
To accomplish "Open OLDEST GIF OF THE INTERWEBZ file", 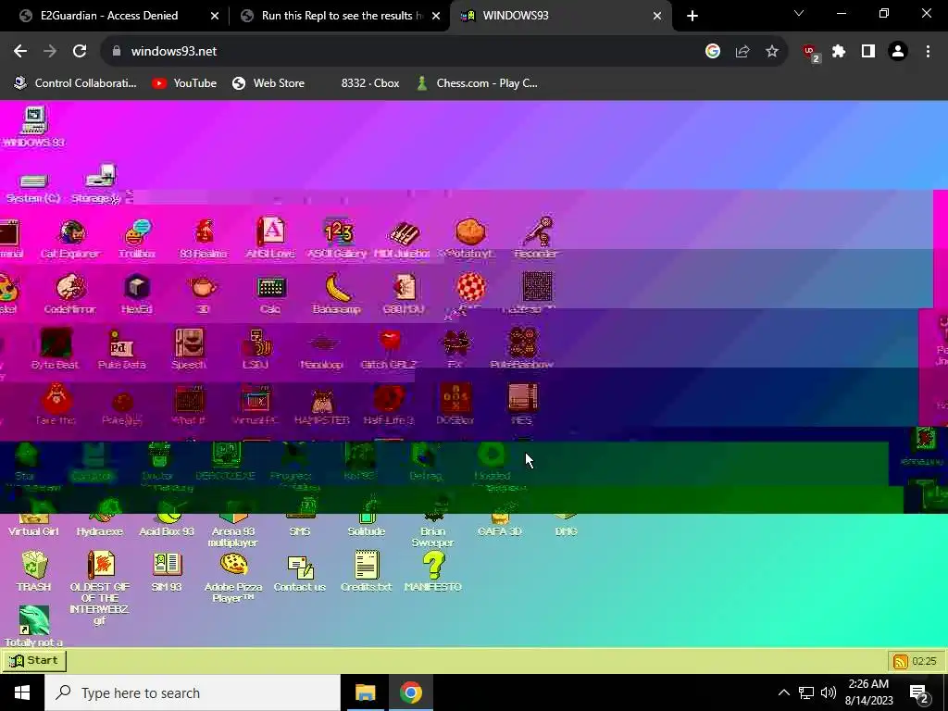I will pos(100,588).
